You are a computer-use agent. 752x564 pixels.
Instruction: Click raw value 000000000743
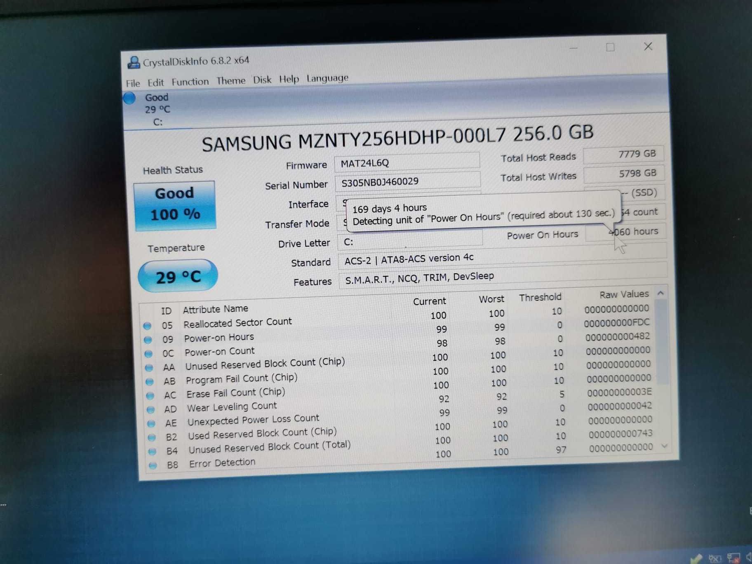tap(620, 434)
